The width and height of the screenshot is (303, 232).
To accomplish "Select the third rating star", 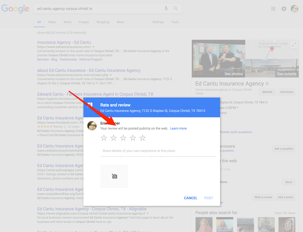I will coord(123,138).
